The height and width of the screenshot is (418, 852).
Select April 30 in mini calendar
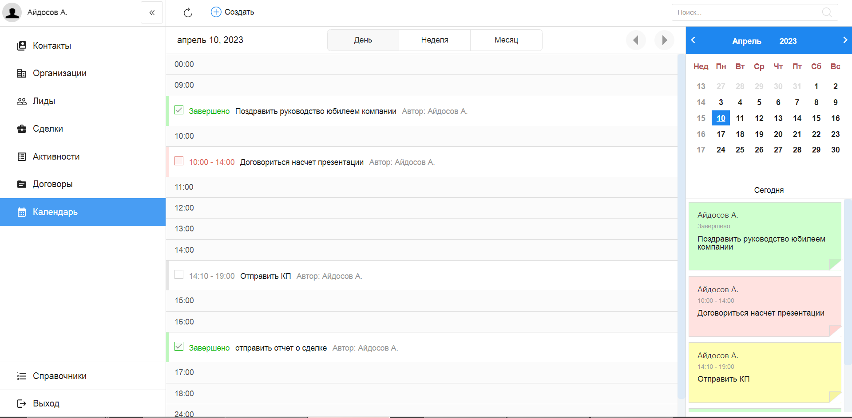(x=835, y=150)
